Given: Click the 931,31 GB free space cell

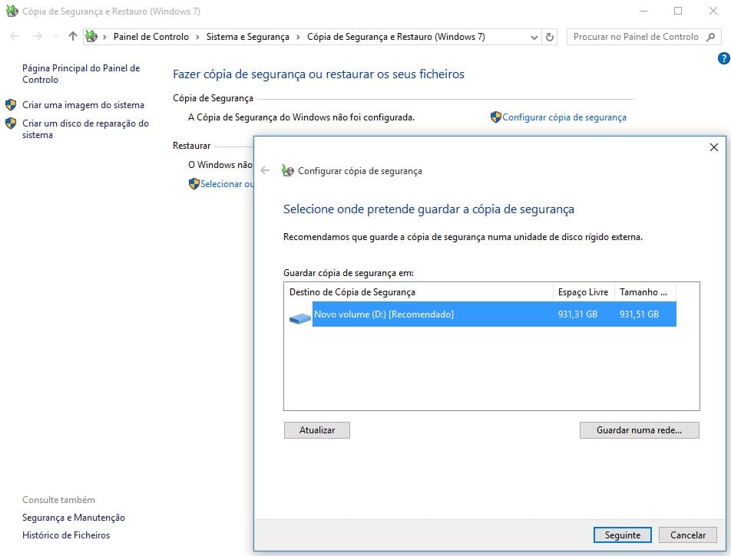Looking at the screenshot, I should 577,314.
